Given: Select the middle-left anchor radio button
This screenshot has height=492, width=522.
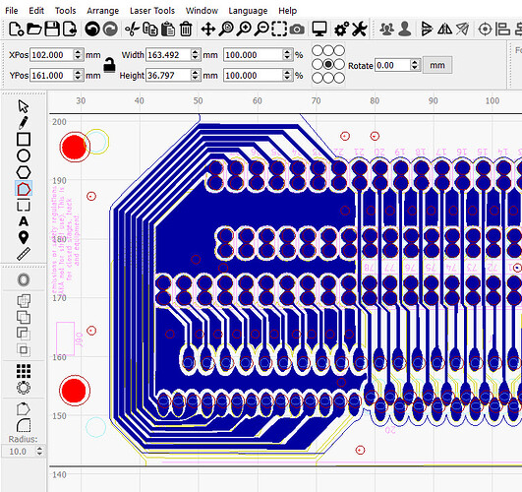Looking at the screenshot, I should (x=318, y=64).
